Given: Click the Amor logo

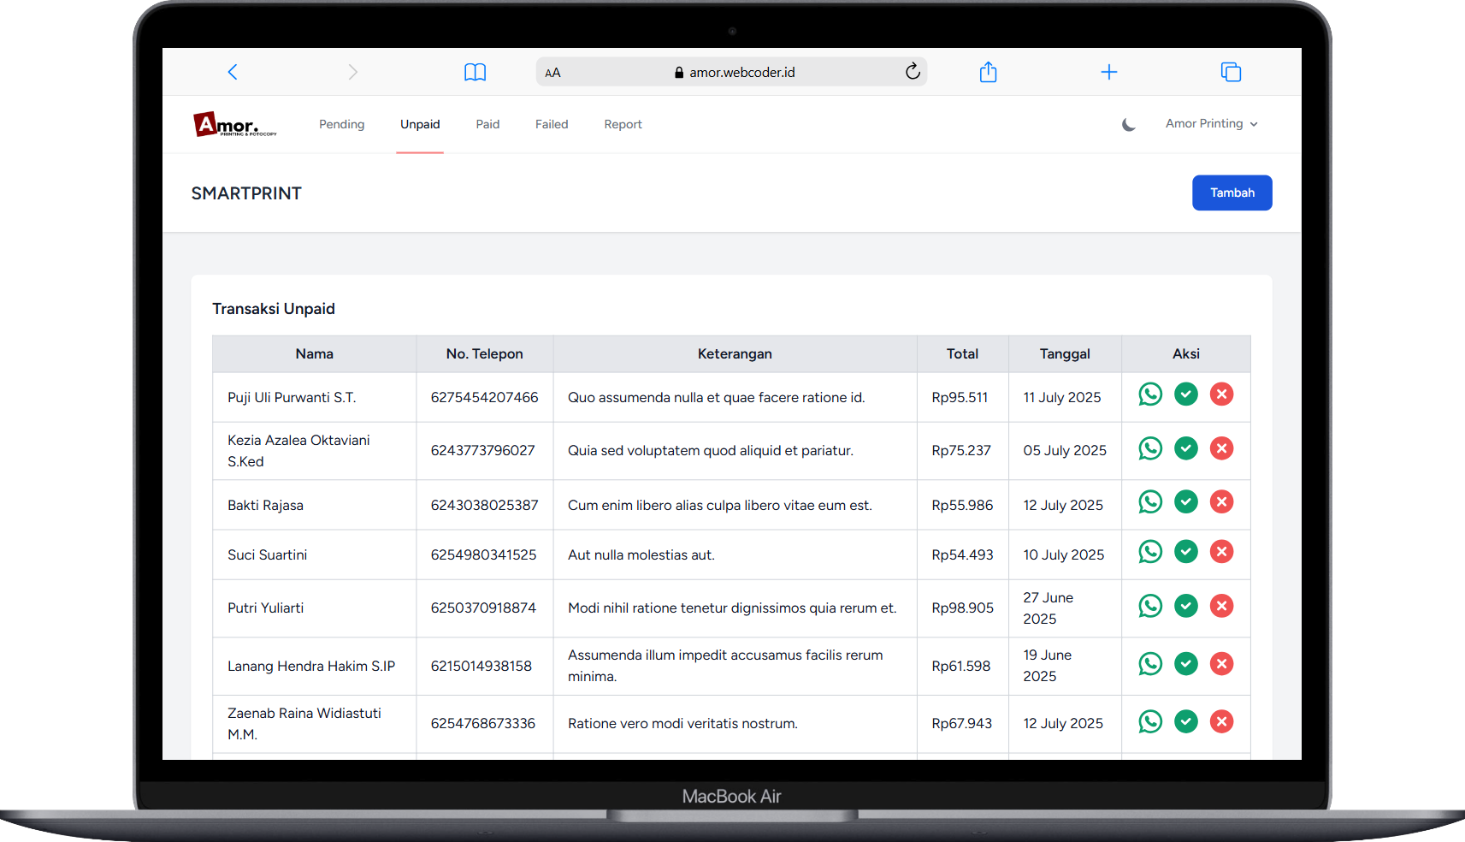Looking at the screenshot, I should point(235,124).
